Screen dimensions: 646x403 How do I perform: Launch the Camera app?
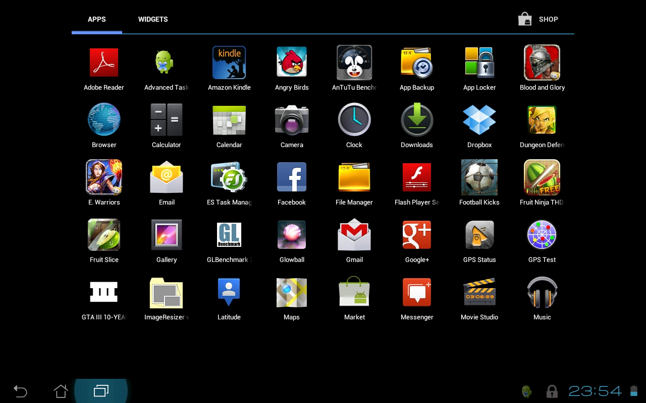(x=292, y=120)
